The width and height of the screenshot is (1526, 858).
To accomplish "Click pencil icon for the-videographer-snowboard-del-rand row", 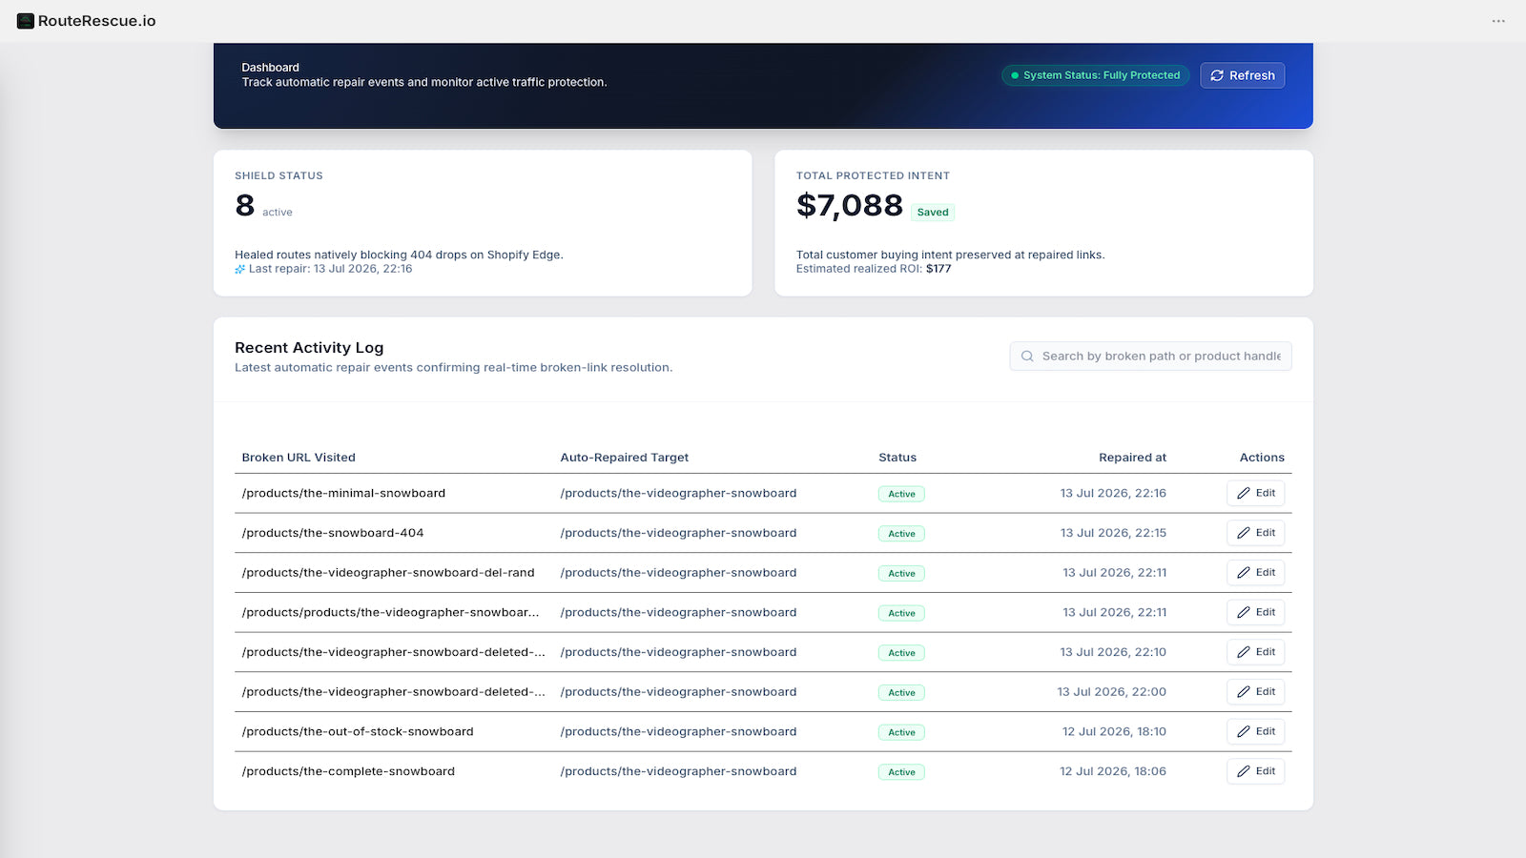I will (1244, 573).
